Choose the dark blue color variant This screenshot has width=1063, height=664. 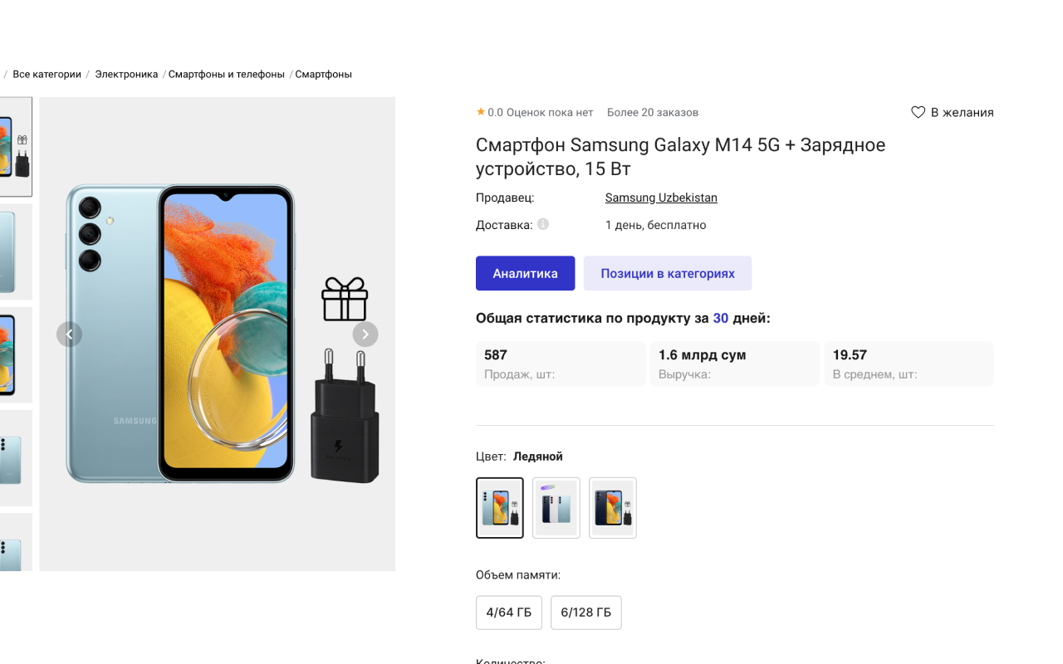click(x=613, y=508)
